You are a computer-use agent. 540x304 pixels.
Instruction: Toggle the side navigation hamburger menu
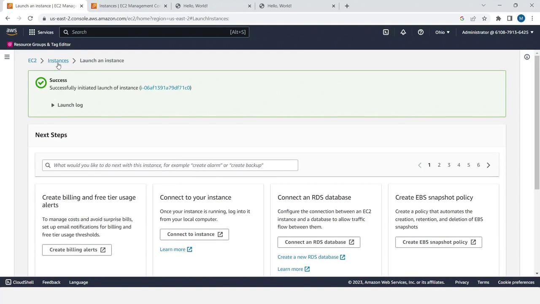[x=7, y=57]
